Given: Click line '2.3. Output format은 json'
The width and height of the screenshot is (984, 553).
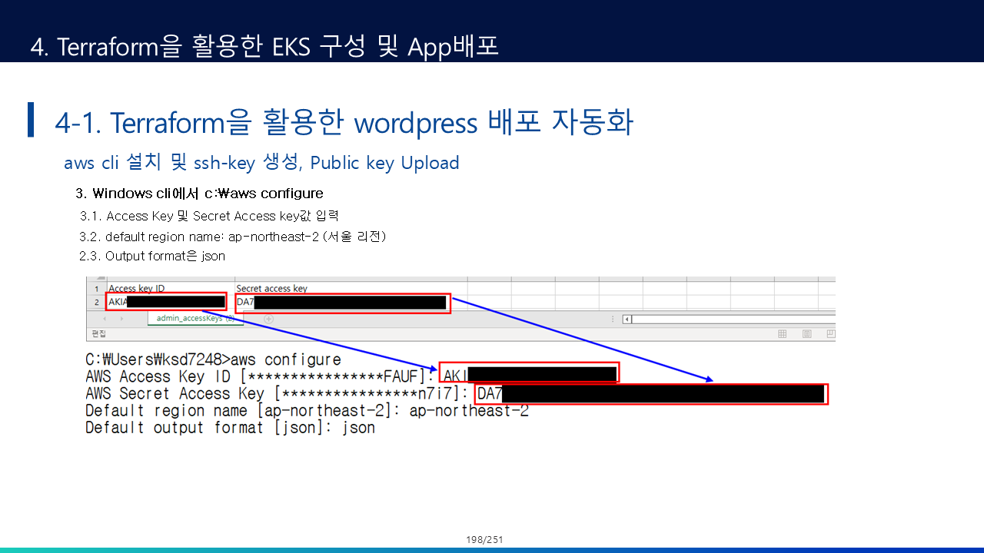Looking at the screenshot, I should click(152, 257).
